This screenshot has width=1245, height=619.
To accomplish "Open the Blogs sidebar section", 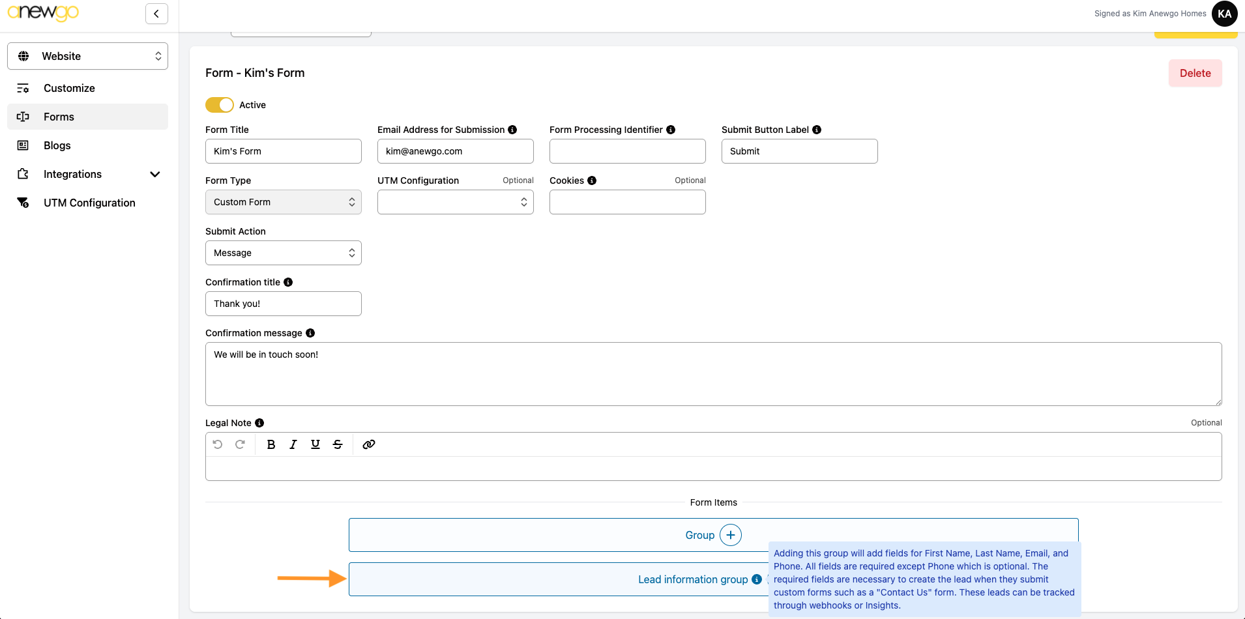I will tap(57, 145).
